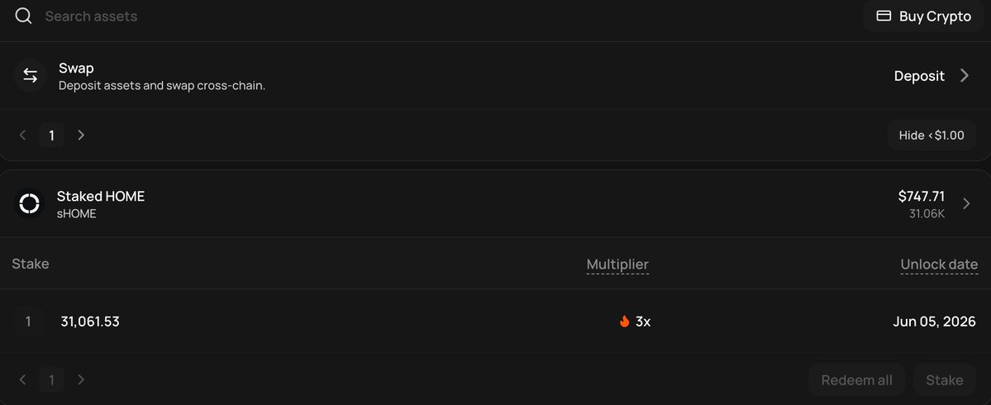
Task: Go to next page in stake pagination
Action: pos(81,379)
